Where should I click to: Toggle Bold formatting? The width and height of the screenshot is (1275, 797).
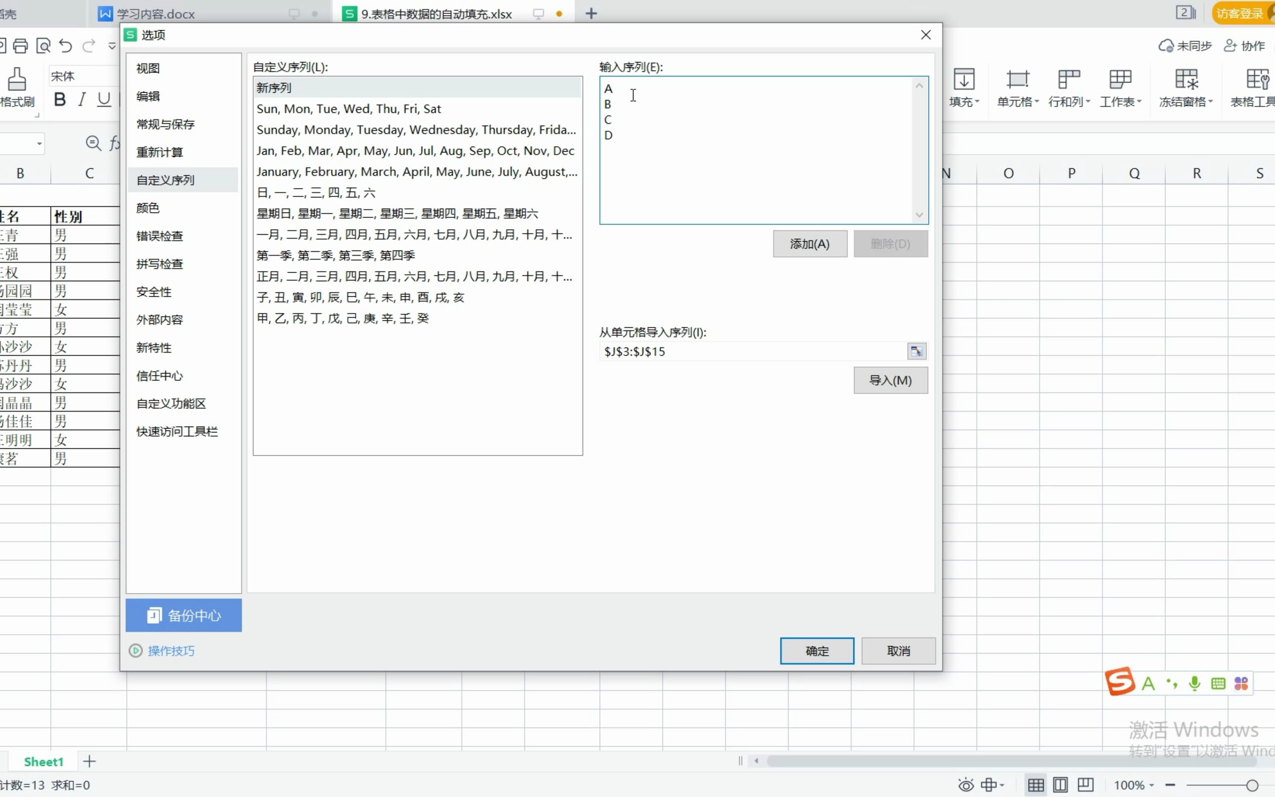pos(59,99)
